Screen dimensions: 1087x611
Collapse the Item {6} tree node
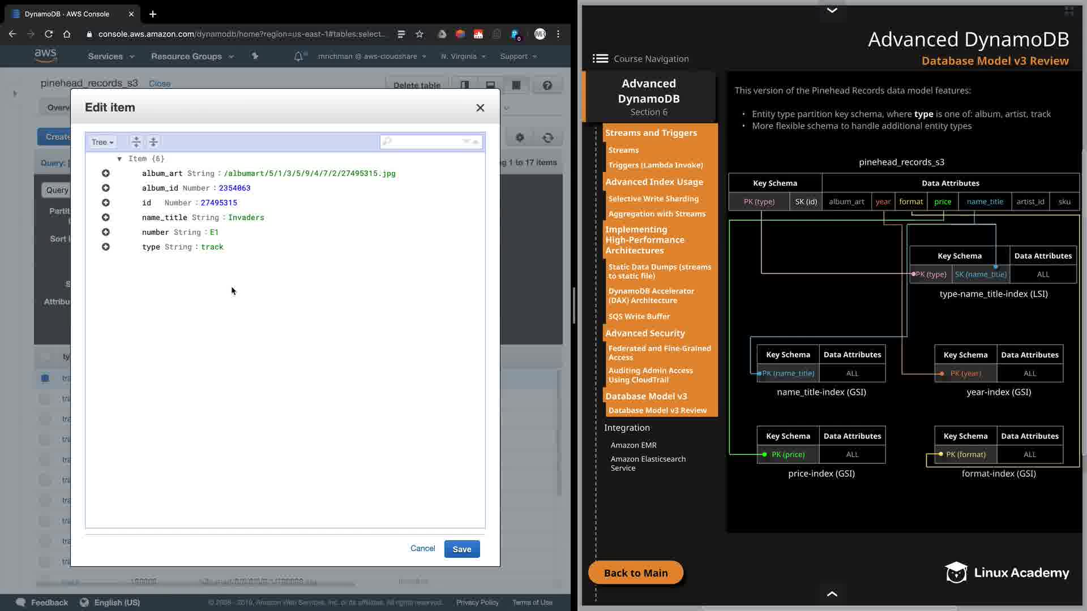point(119,159)
